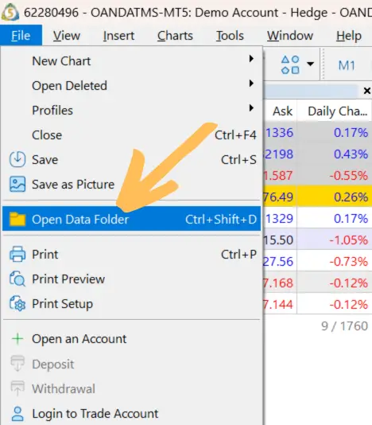Click the Daily Change column header
Screen dimensions: 372x425
coord(337,111)
